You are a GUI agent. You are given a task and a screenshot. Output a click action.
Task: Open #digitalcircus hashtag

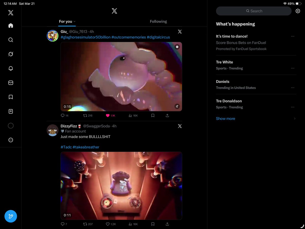click(x=158, y=37)
